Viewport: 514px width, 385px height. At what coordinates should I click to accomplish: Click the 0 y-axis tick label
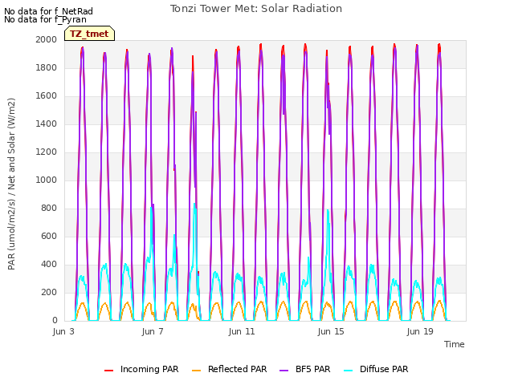coord(55,321)
